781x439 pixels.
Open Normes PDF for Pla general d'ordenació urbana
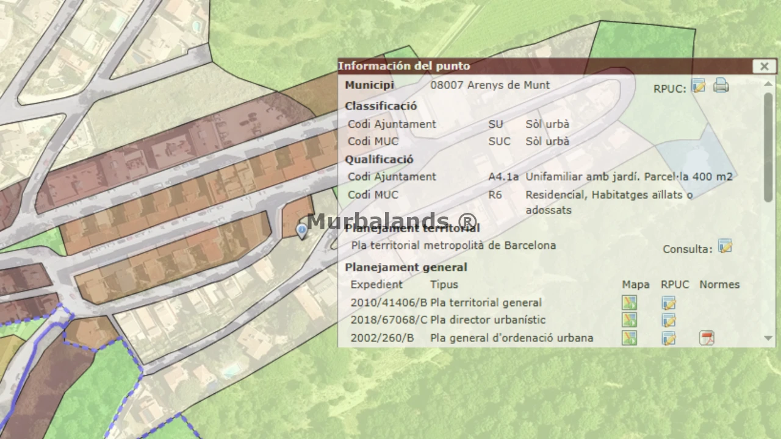coord(707,338)
